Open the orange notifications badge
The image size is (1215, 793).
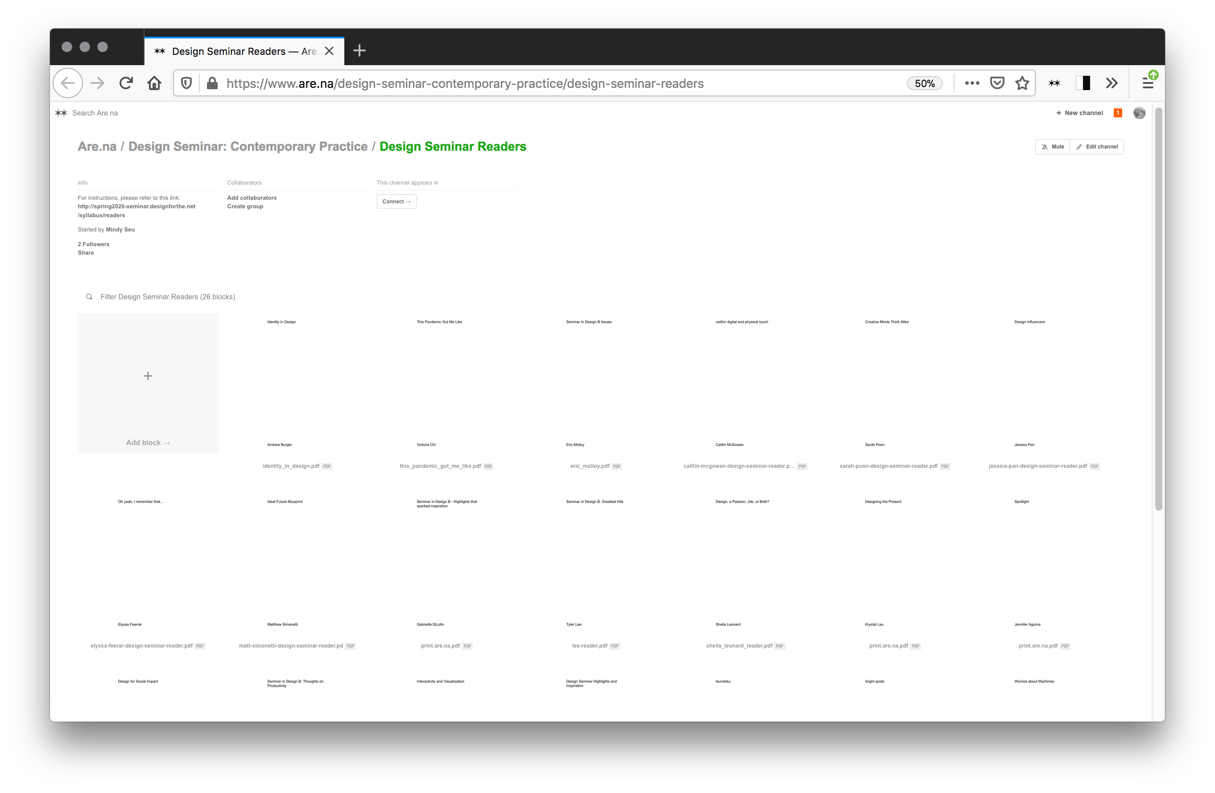tap(1118, 113)
